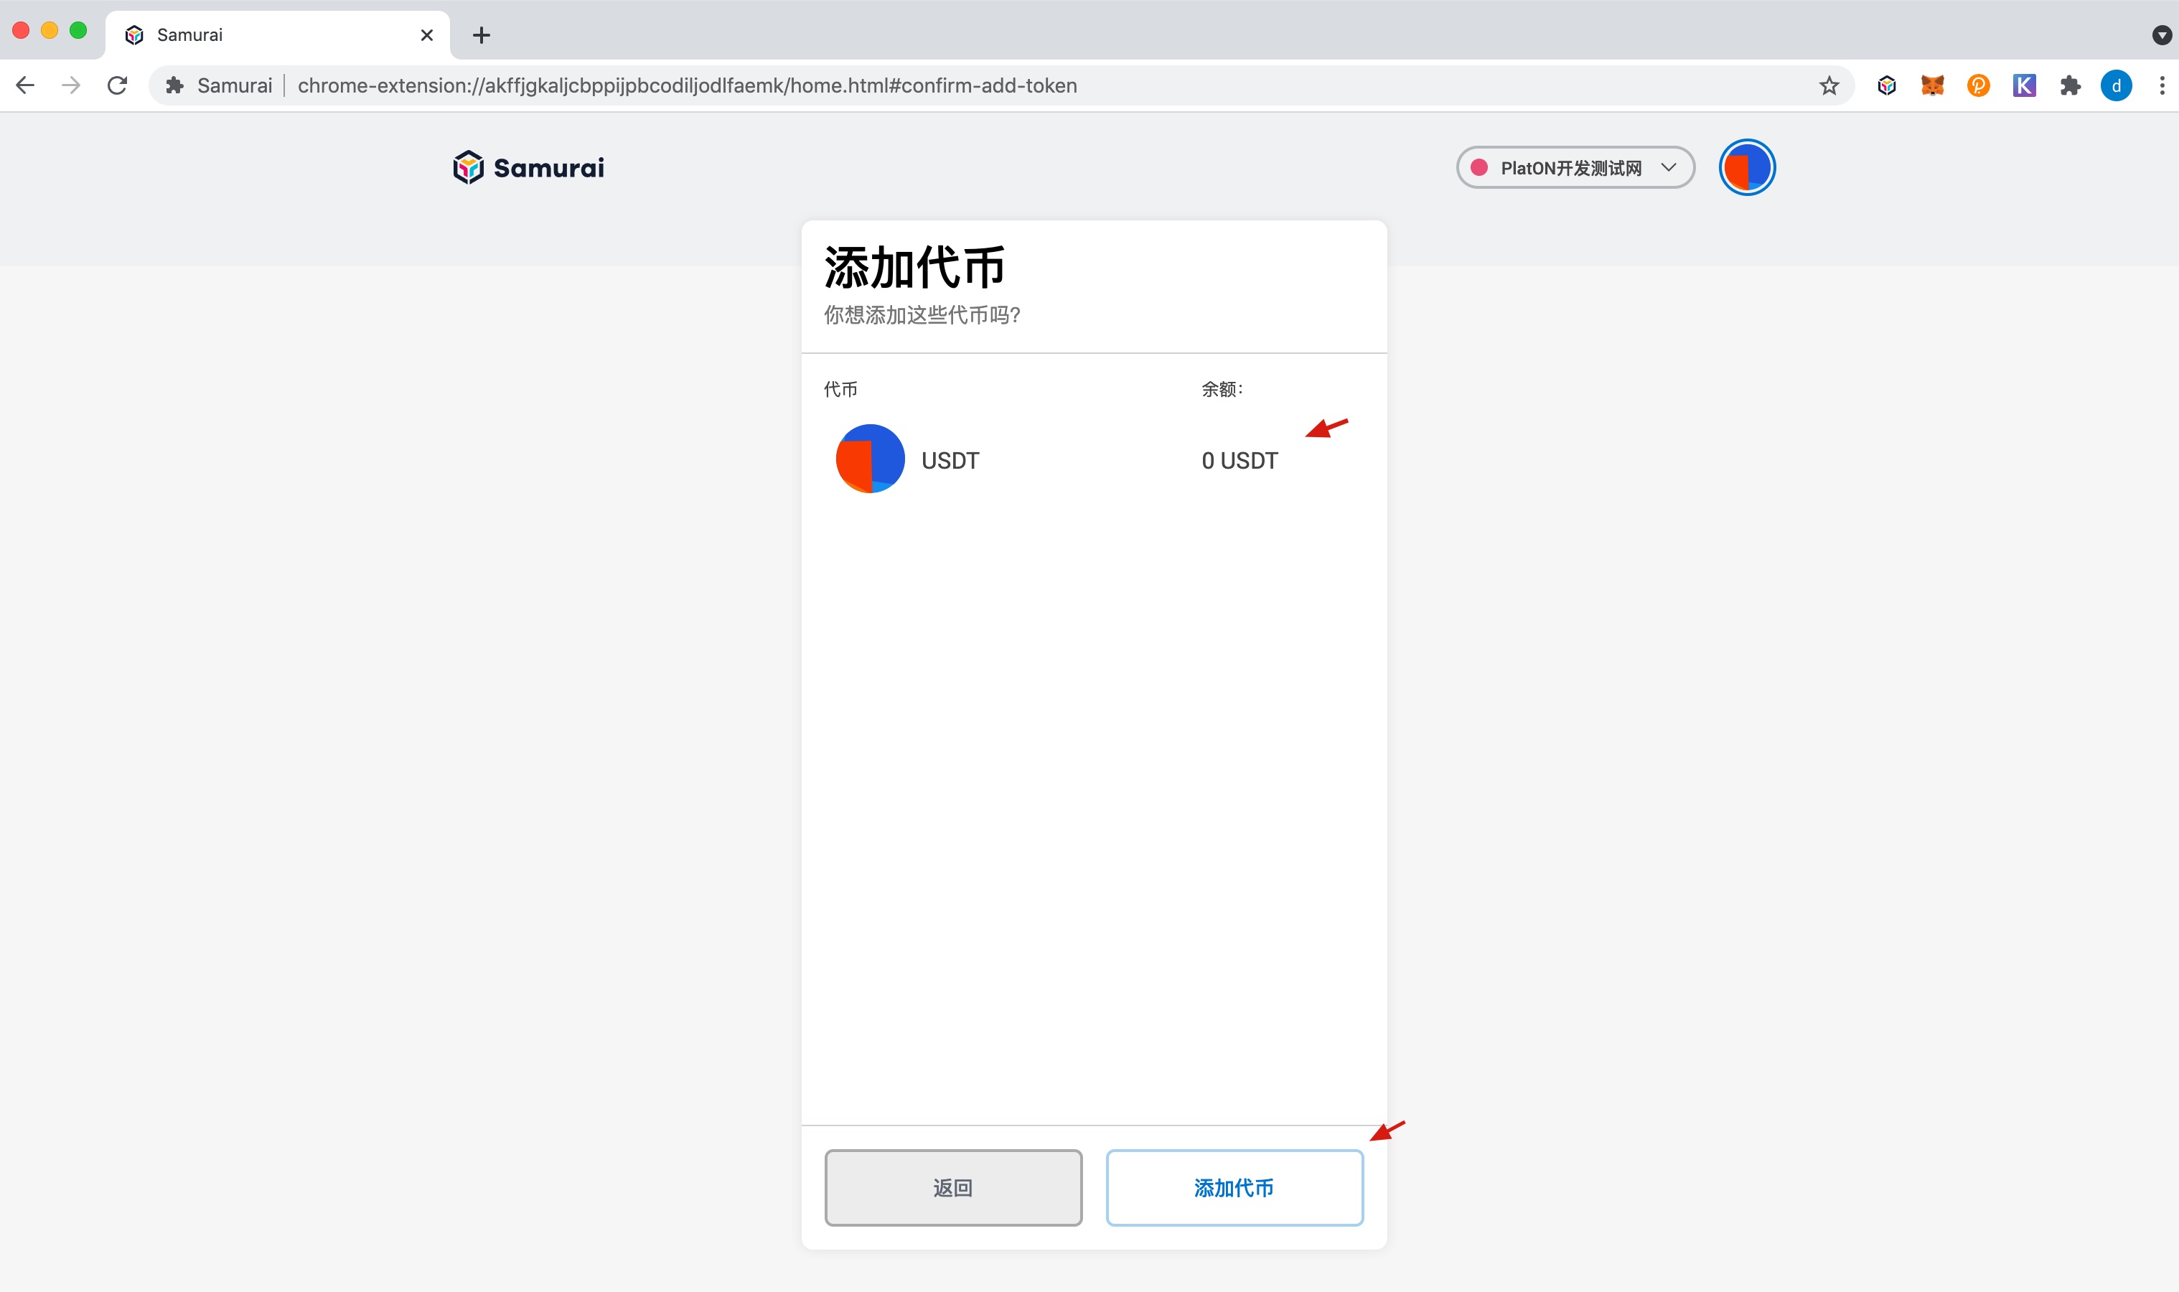Image resolution: width=2179 pixels, height=1292 pixels.
Task: Reload the page with refresh icon
Action: [118, 85]
